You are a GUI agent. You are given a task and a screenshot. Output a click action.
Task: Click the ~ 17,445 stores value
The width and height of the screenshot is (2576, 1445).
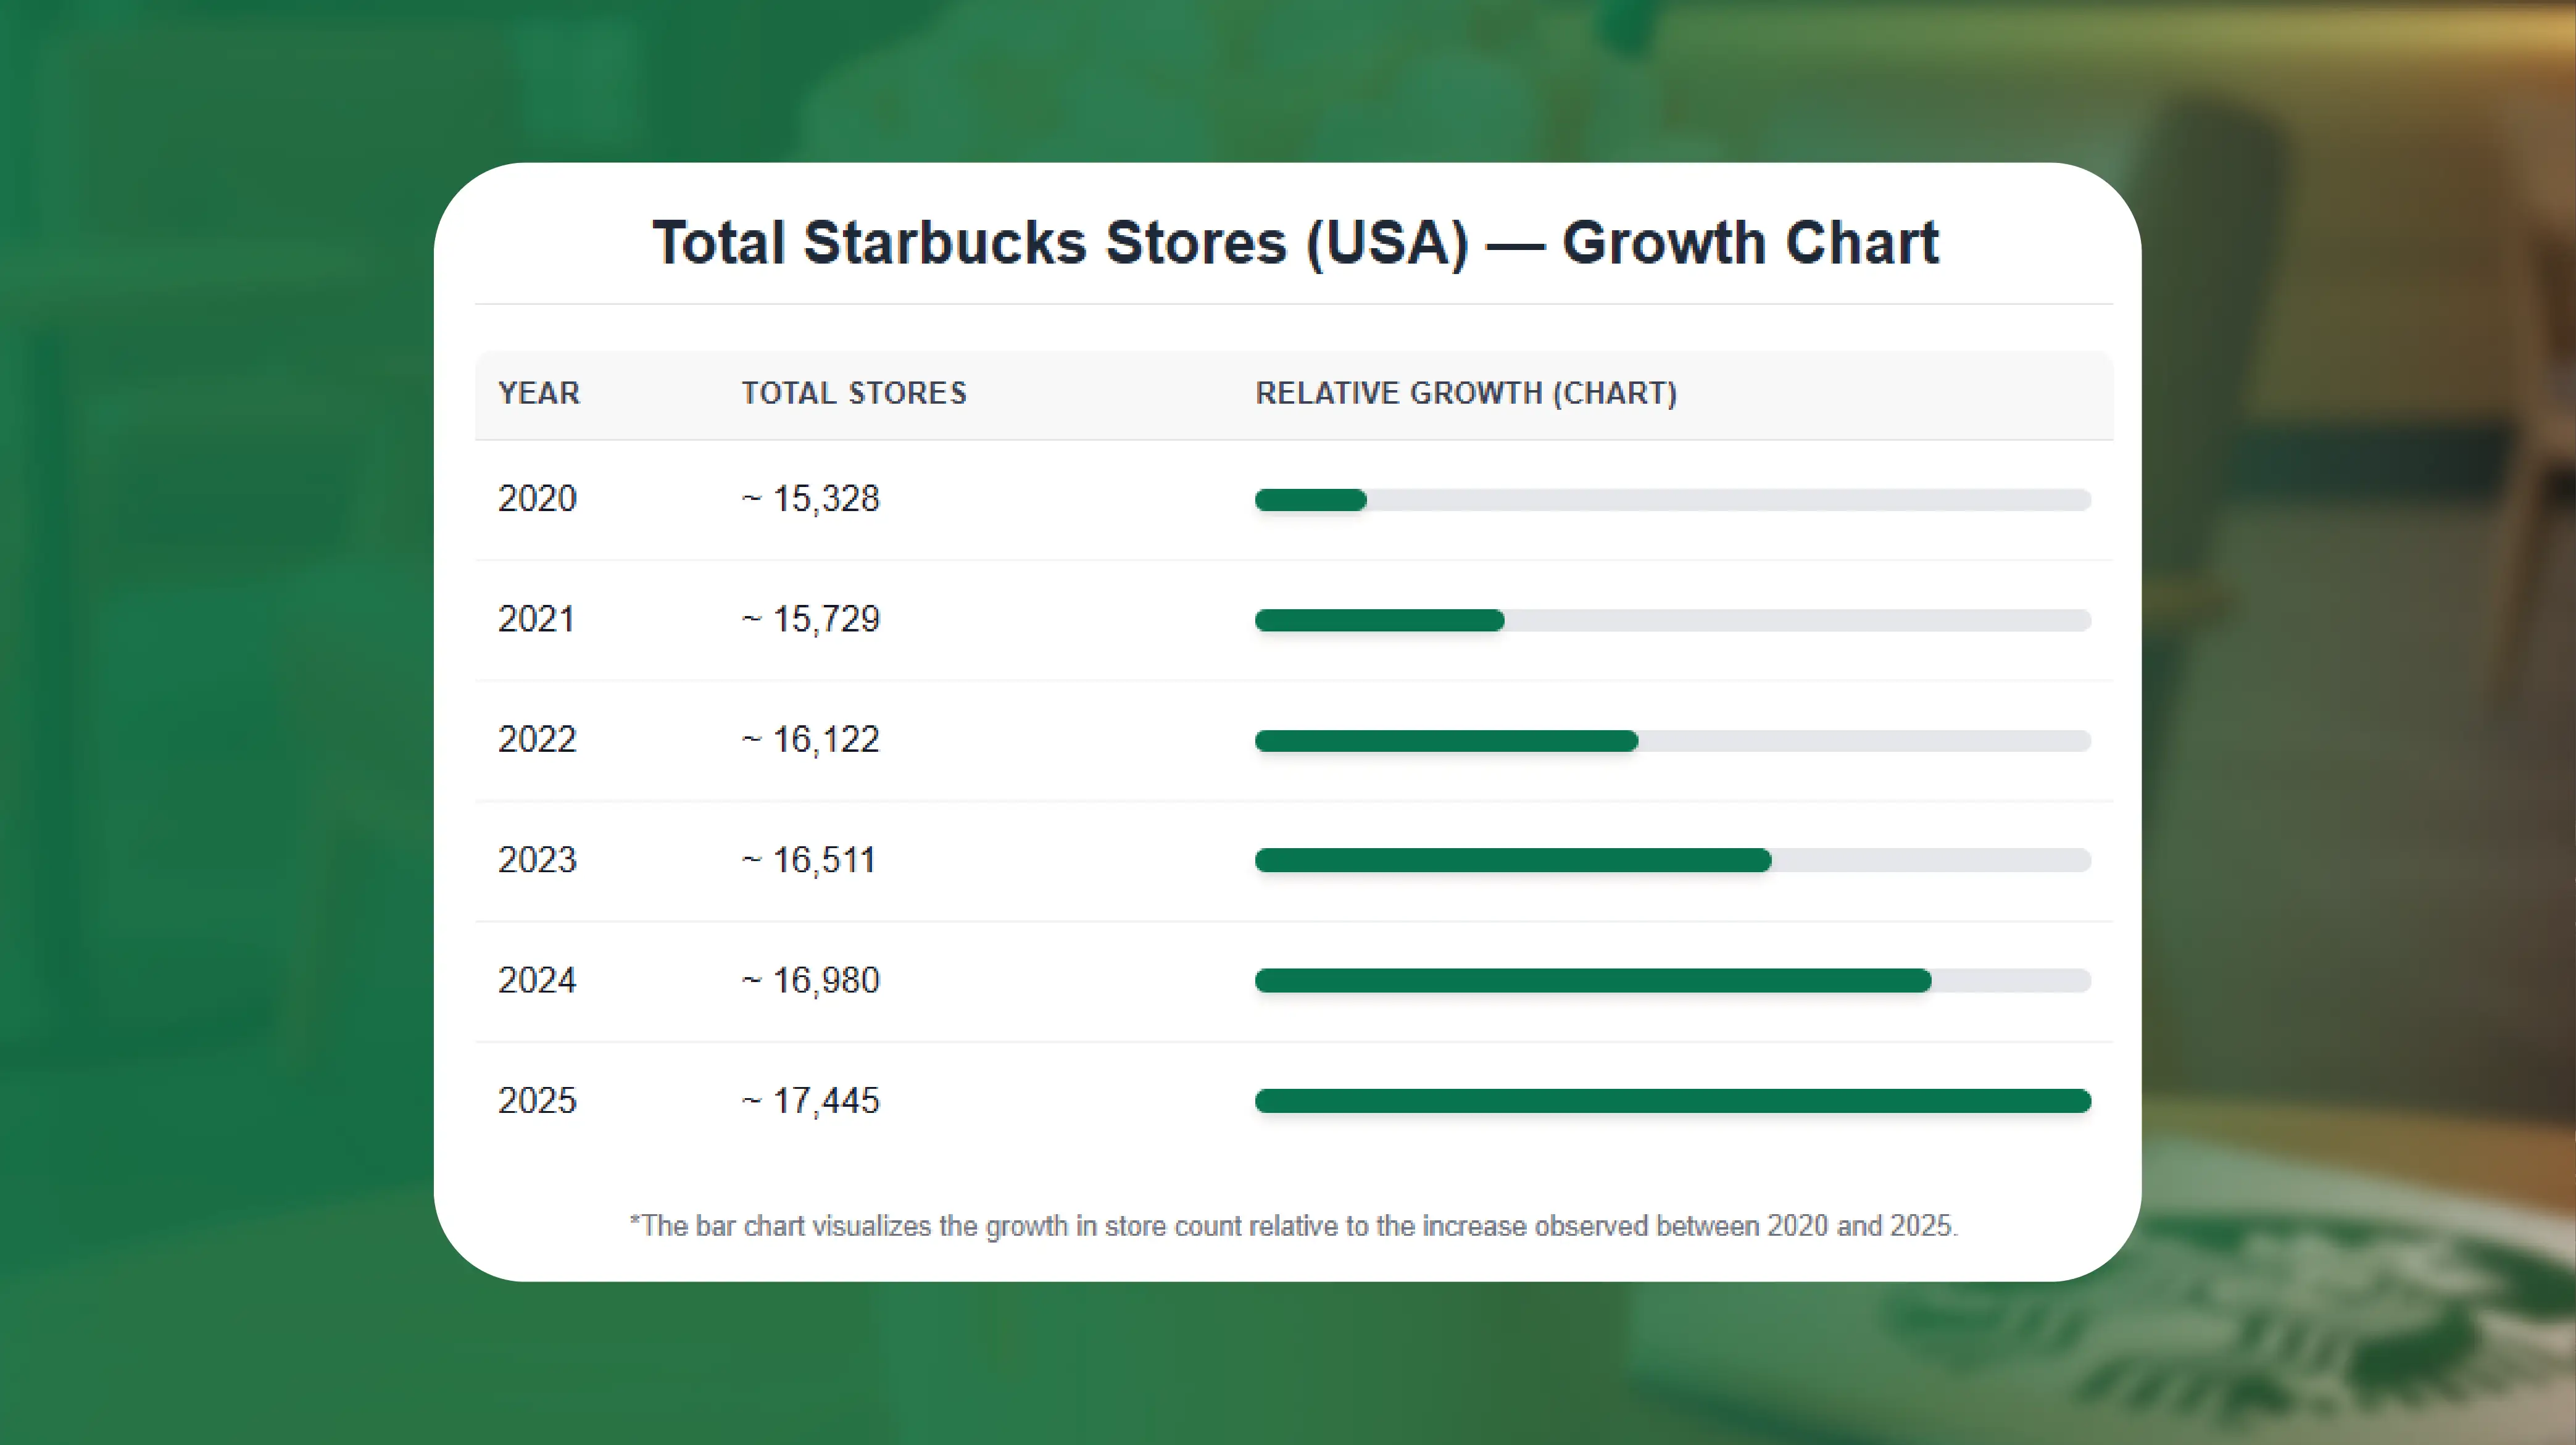click(x=811, y=1100)
